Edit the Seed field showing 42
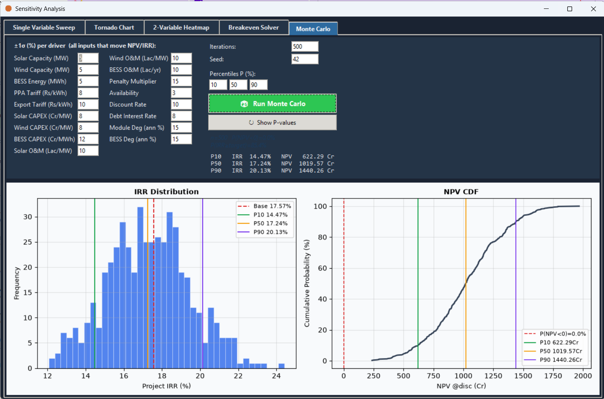This screenshot has height=399, width=604. point(305,59)
